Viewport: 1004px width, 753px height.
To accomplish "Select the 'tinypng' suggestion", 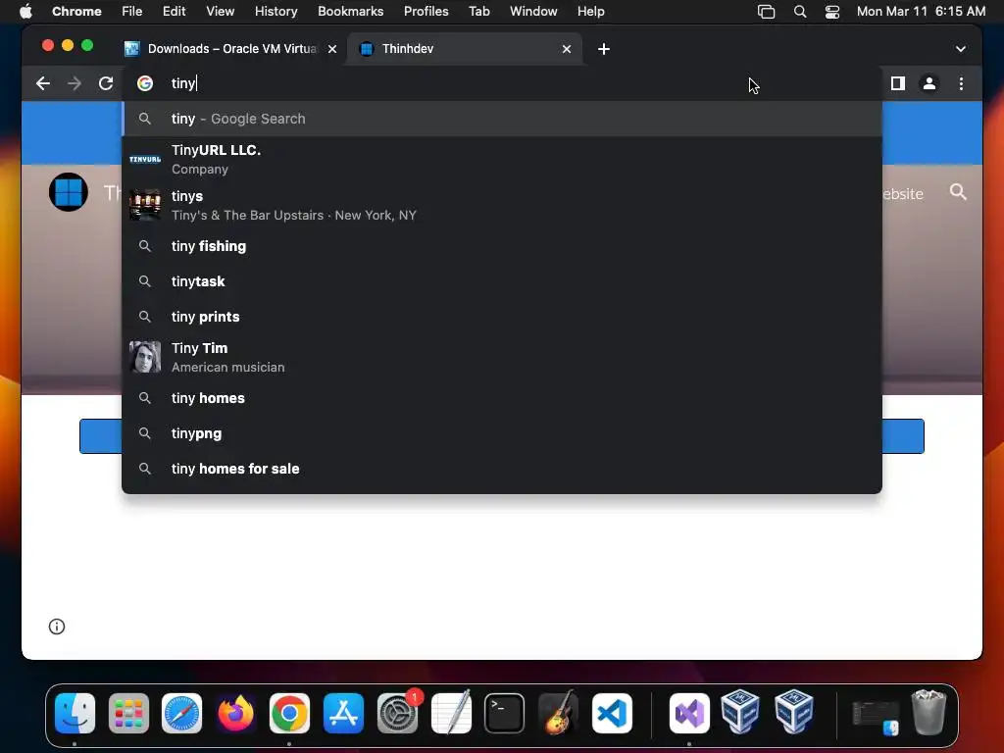I will pos(502,432).
